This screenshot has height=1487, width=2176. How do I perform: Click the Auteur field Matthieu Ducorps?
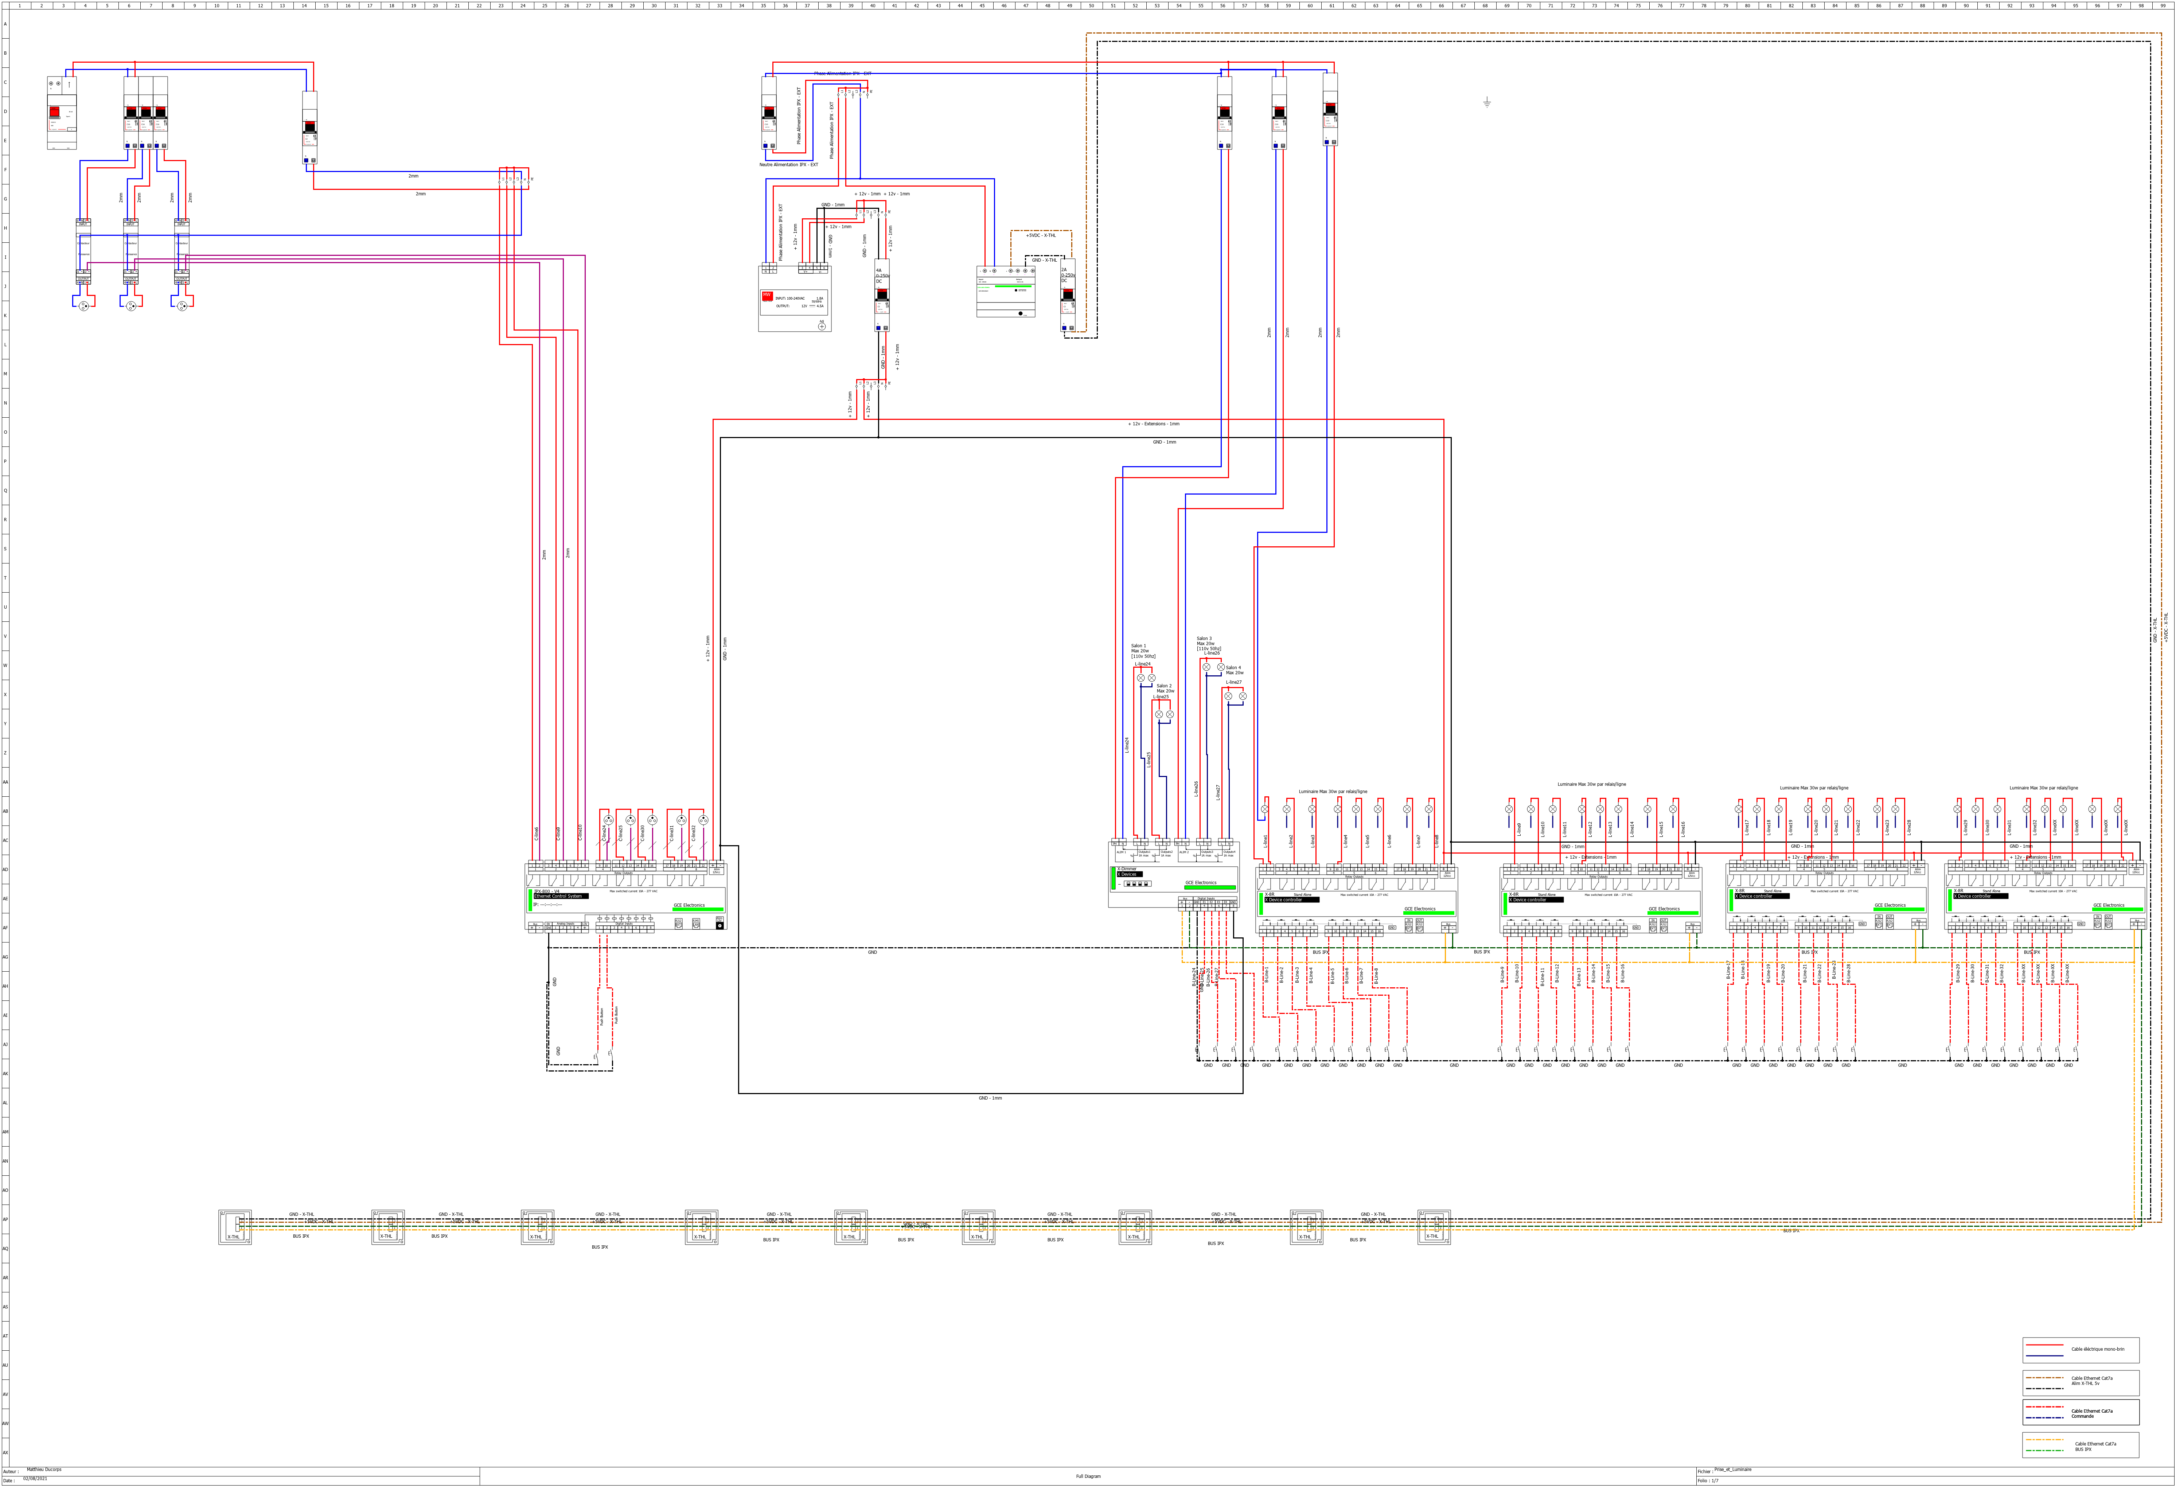(44, 1469)
